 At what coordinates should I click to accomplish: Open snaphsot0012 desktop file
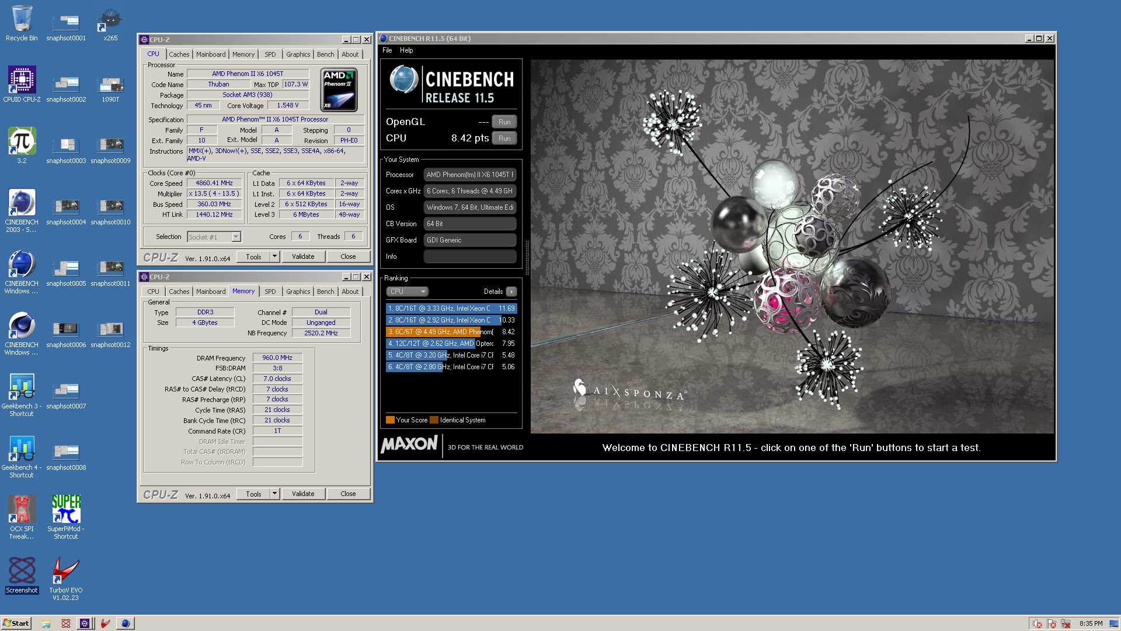(110, 333)
